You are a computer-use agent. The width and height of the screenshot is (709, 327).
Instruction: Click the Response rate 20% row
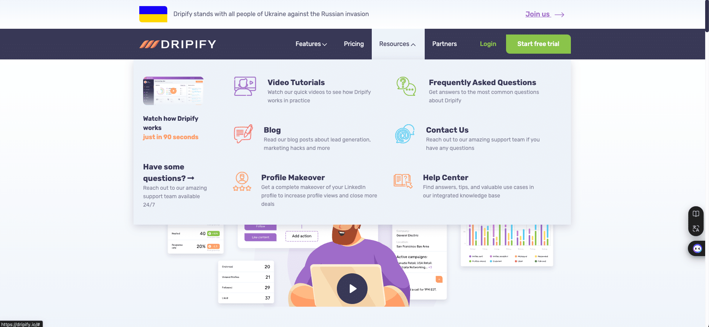pyautogui.click(x=196, y=246)
